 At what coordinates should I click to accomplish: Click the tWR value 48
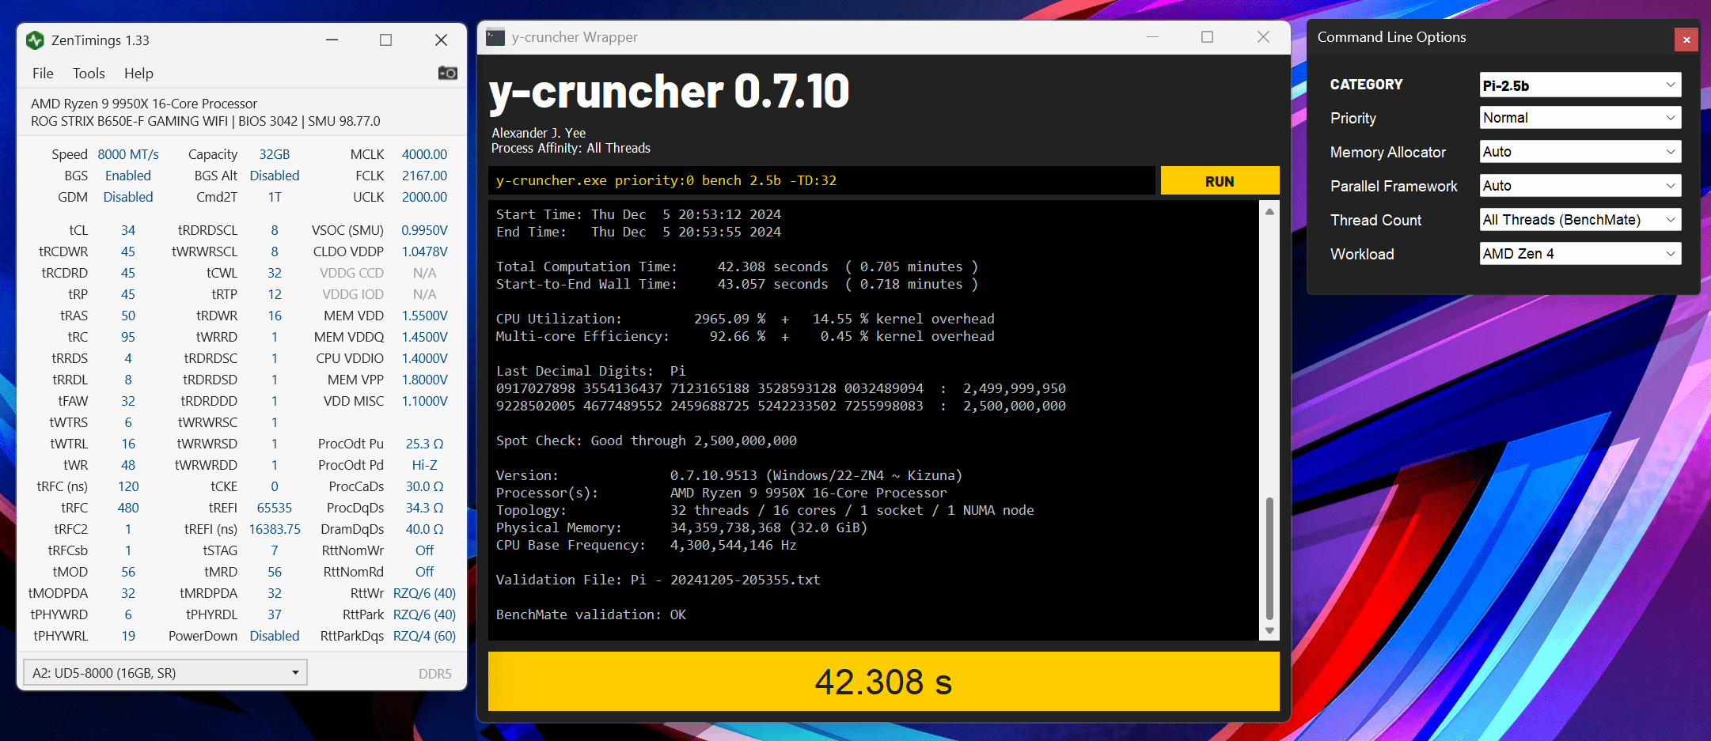[x=128, y=465]
